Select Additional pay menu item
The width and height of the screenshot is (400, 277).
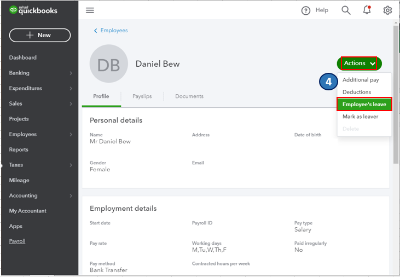(361, 80)
